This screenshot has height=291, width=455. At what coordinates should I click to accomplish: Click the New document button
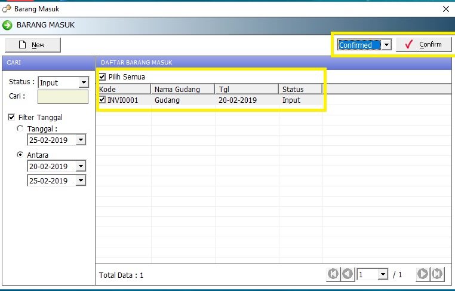(33, 45)
